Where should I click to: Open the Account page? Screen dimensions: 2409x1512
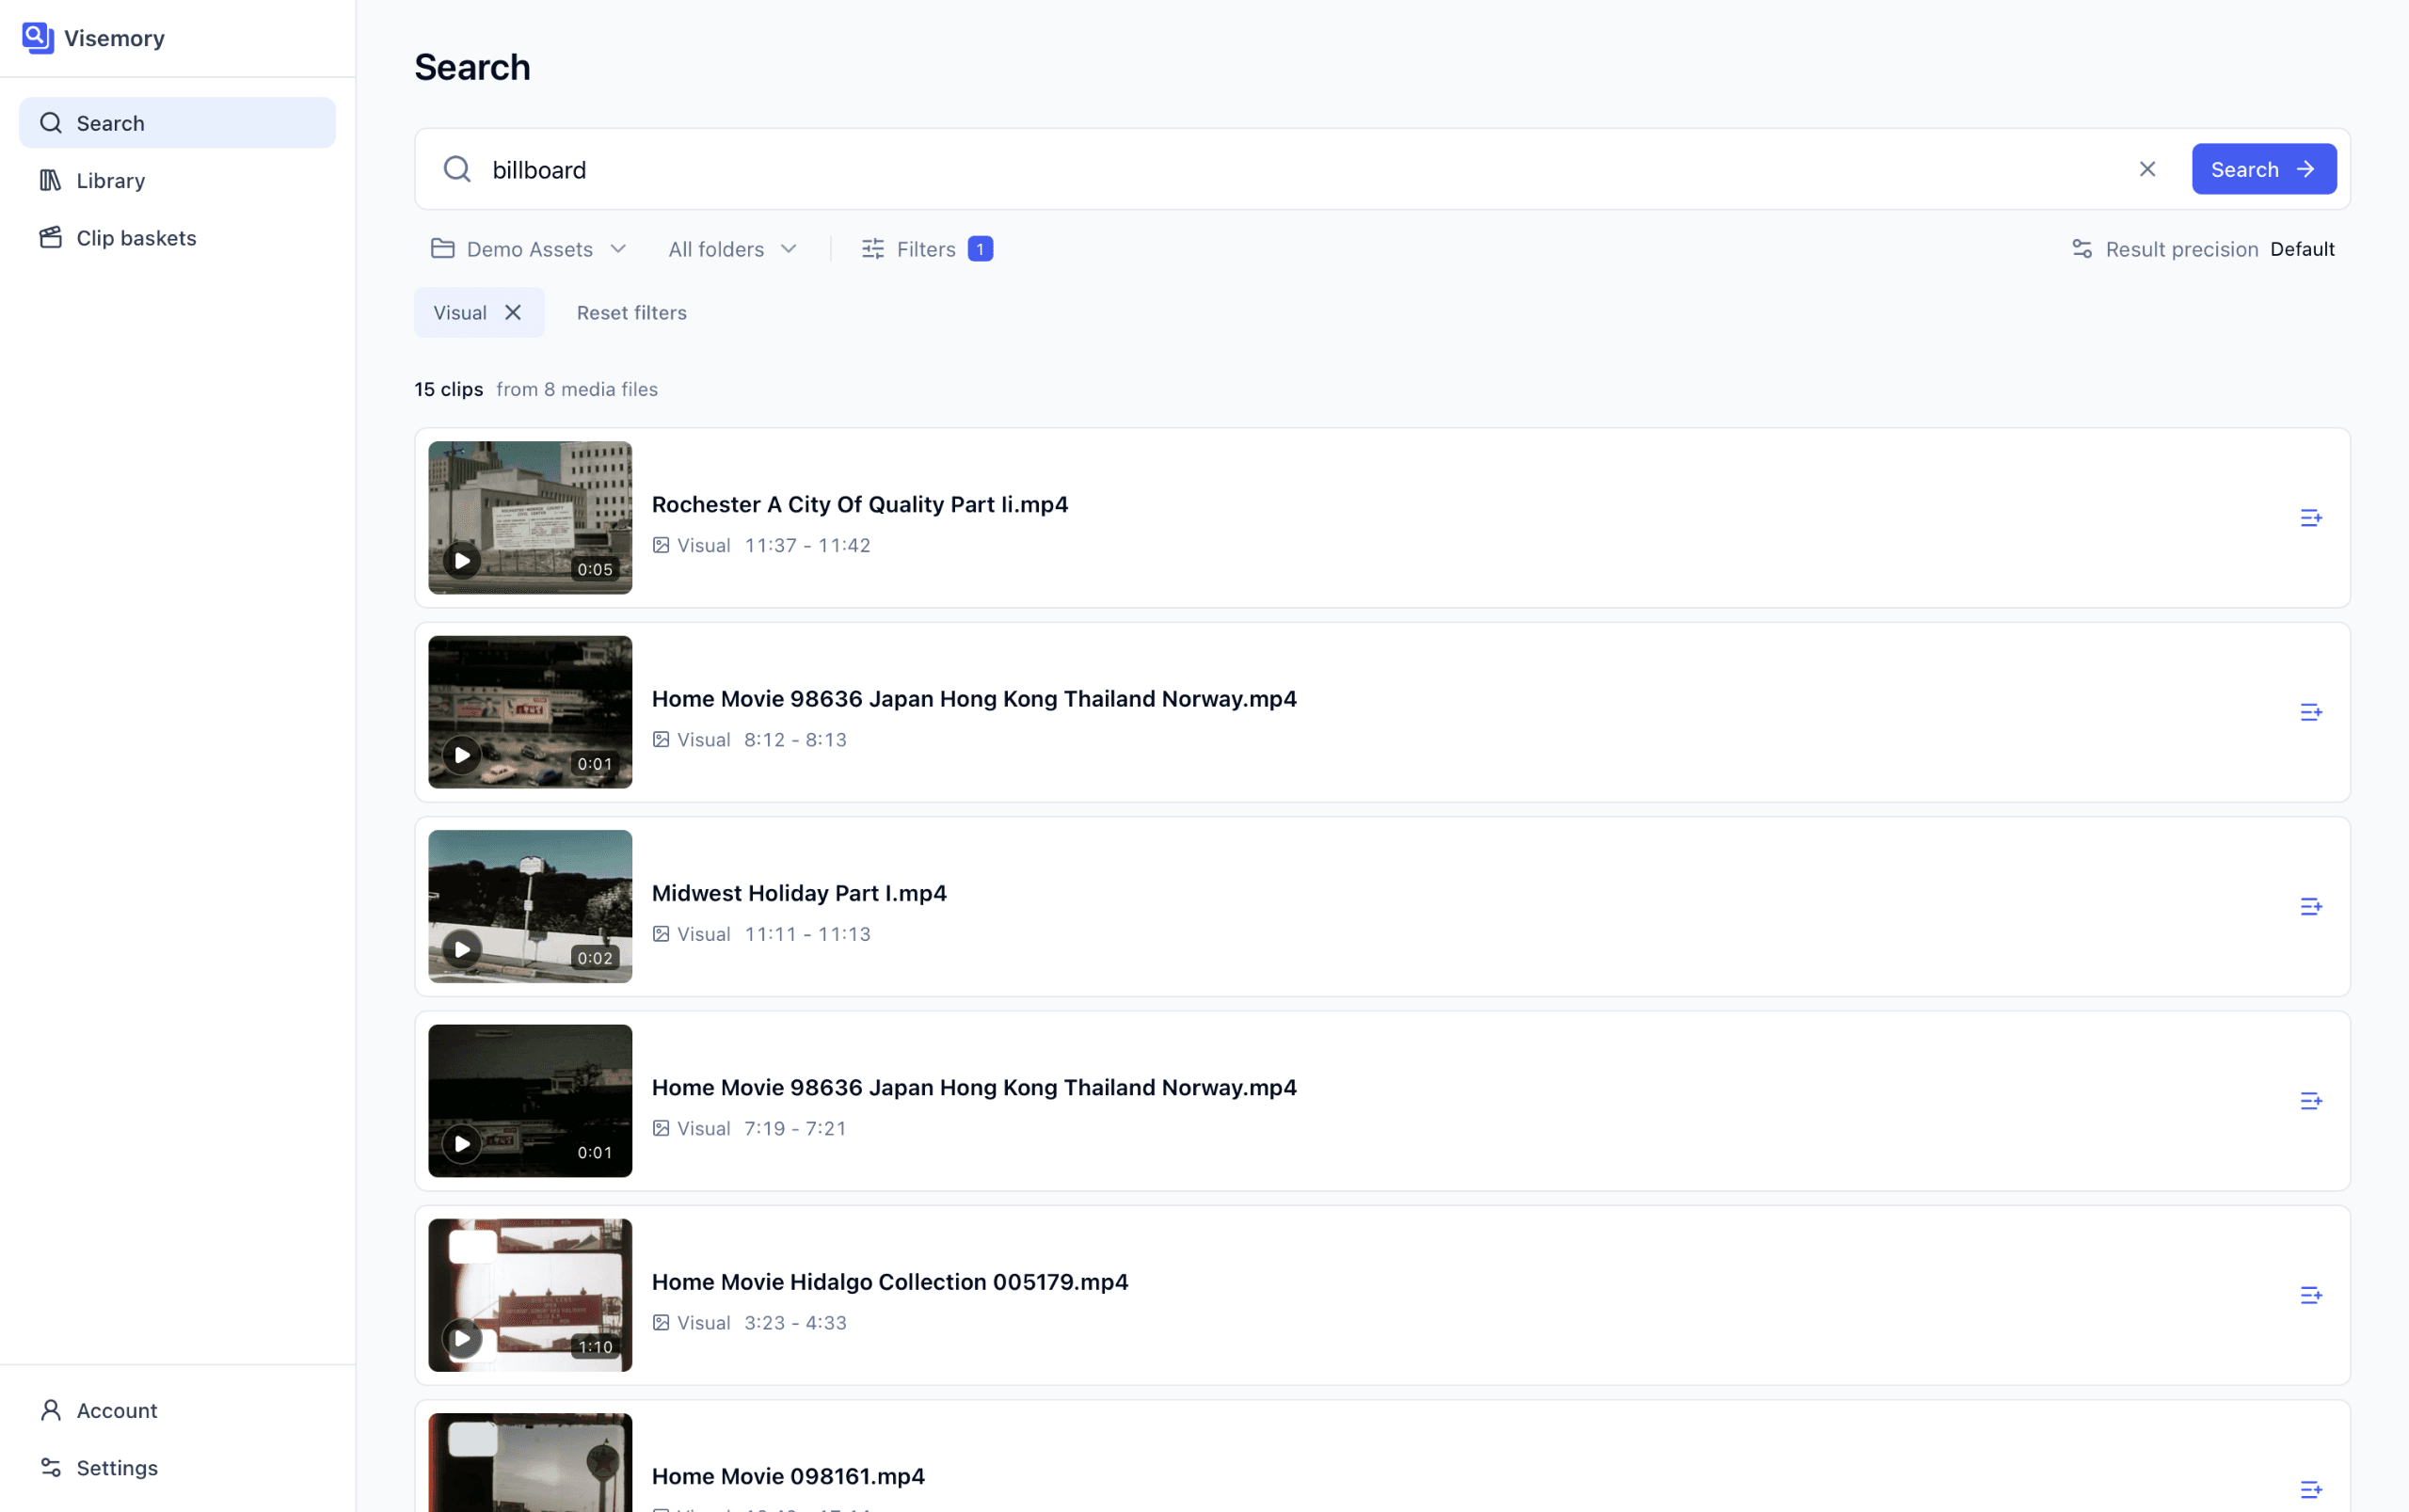point(177,1410)
